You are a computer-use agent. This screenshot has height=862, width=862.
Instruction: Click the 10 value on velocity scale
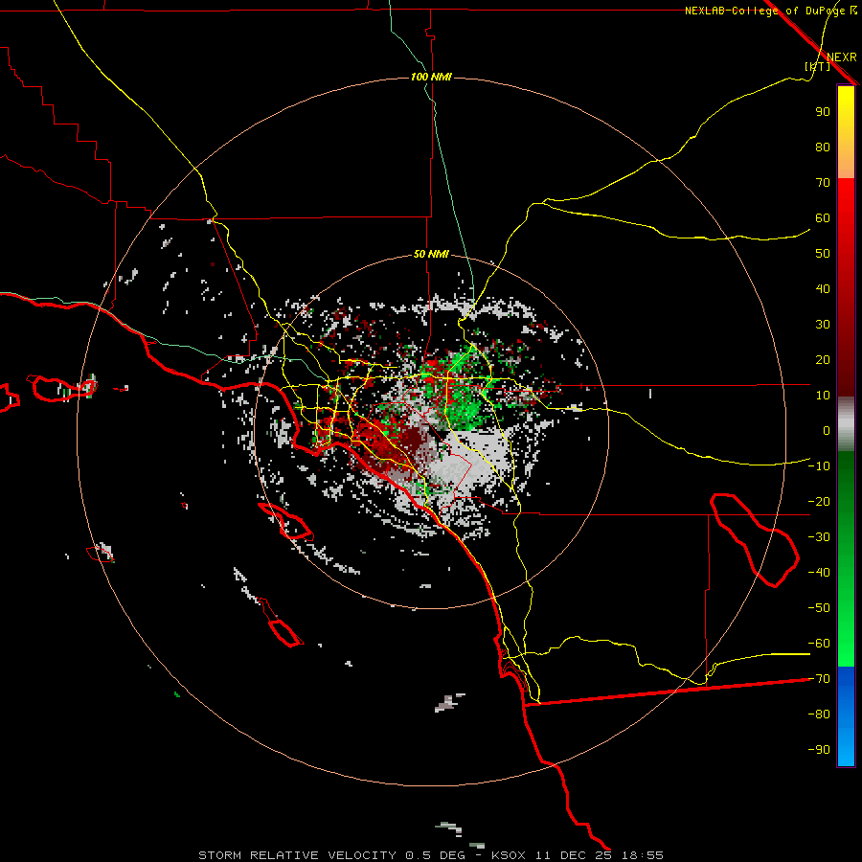pyautogui.click(x=823, y=396)
